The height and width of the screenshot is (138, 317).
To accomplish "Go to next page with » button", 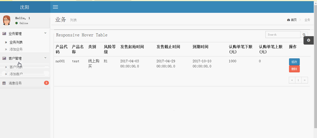I will tap(305, 80).
